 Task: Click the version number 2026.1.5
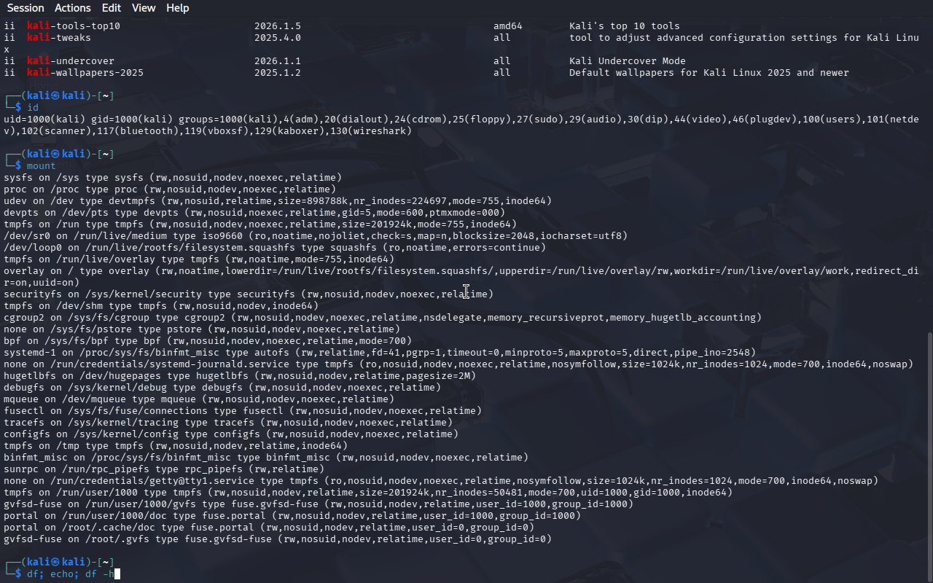(278, 26)
